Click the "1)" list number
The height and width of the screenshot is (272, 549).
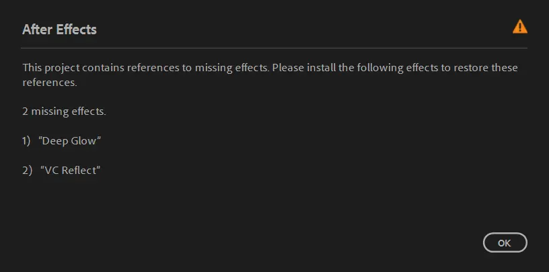tap(27, 141)
